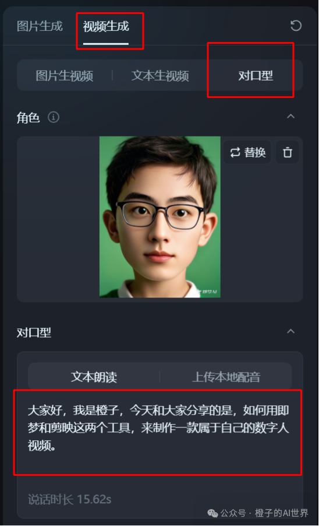The image size is (319, 526).
Task: Select the 对口型 mode tab
Action: (x=256, y=76)
